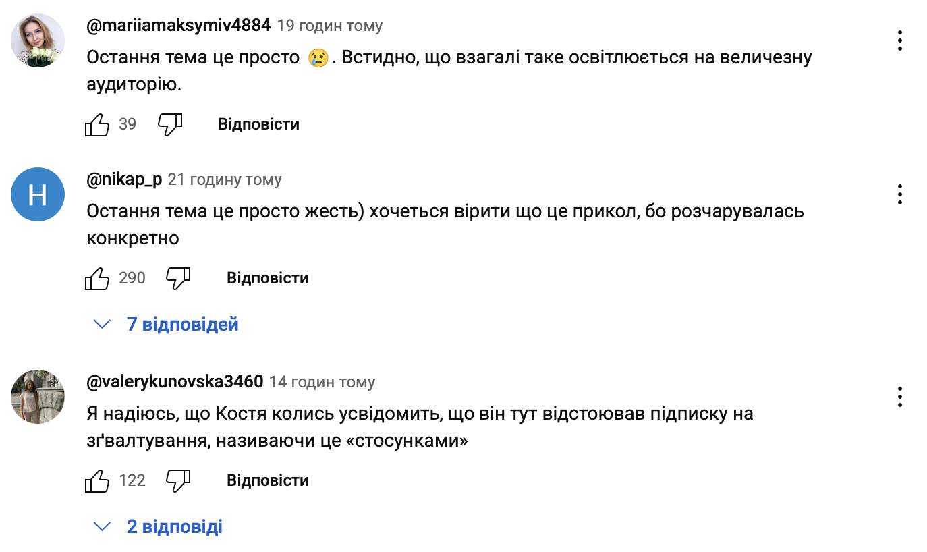The width and height of the screenshot is (927, 552).
Task: Visit the @mariiamaksymiv4884 username link
Action: pos(179,26)
